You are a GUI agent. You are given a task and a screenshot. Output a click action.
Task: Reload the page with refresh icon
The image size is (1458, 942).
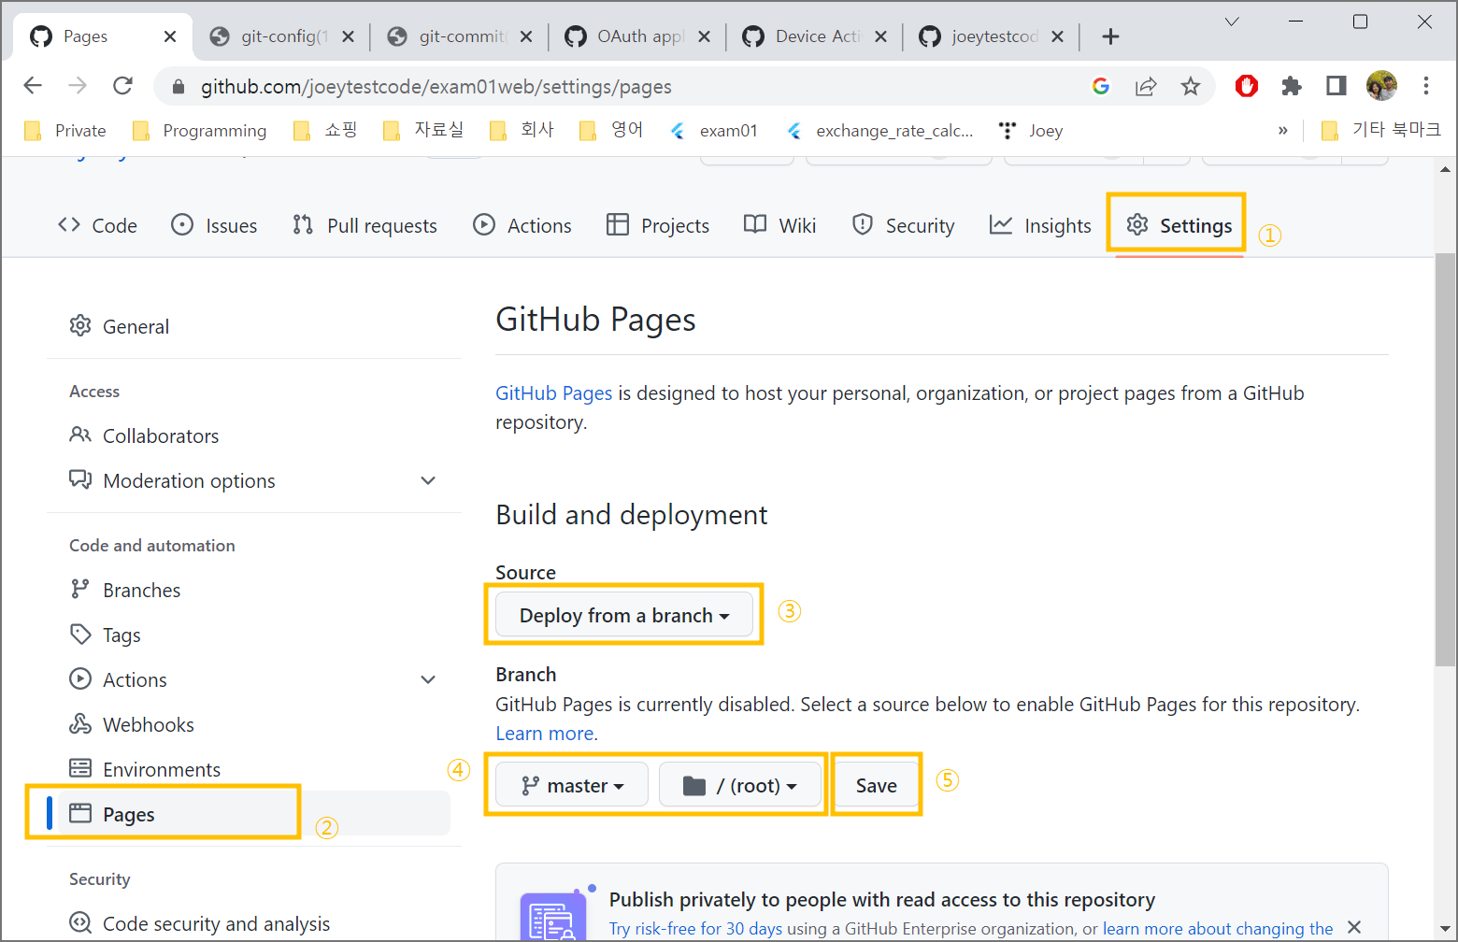(122, 86)
